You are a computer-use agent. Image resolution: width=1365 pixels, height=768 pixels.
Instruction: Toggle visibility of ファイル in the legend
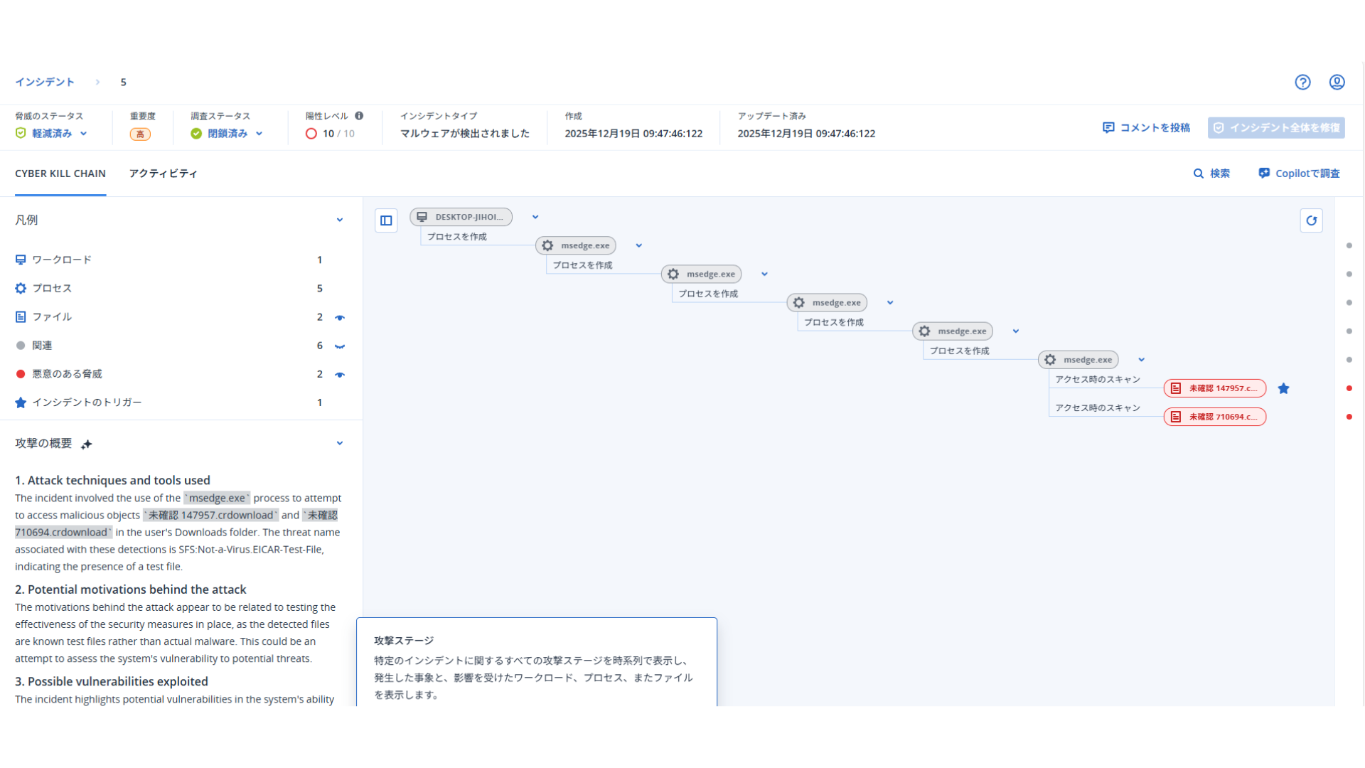pyautogui.click(x=341, y=317)
